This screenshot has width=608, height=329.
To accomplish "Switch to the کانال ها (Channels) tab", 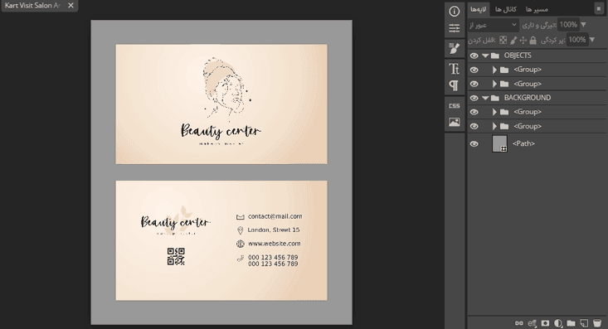I will [x=506, y=9].
